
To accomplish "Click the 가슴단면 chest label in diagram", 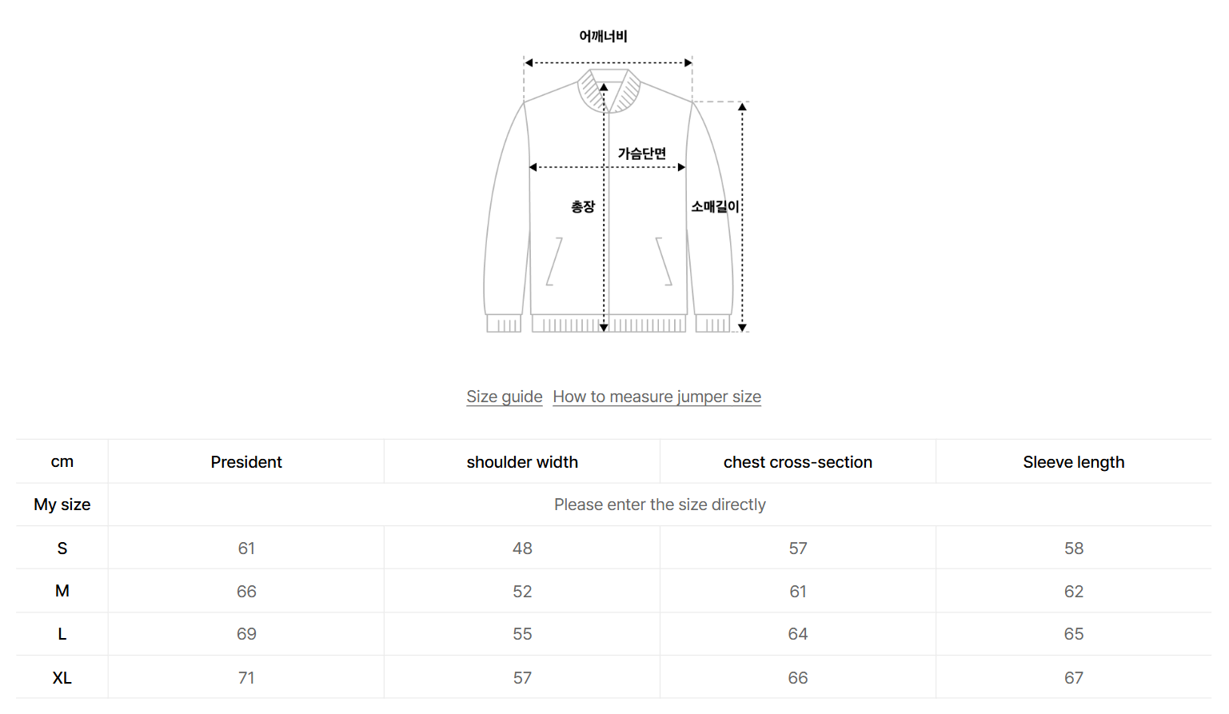I will point(641,154).
